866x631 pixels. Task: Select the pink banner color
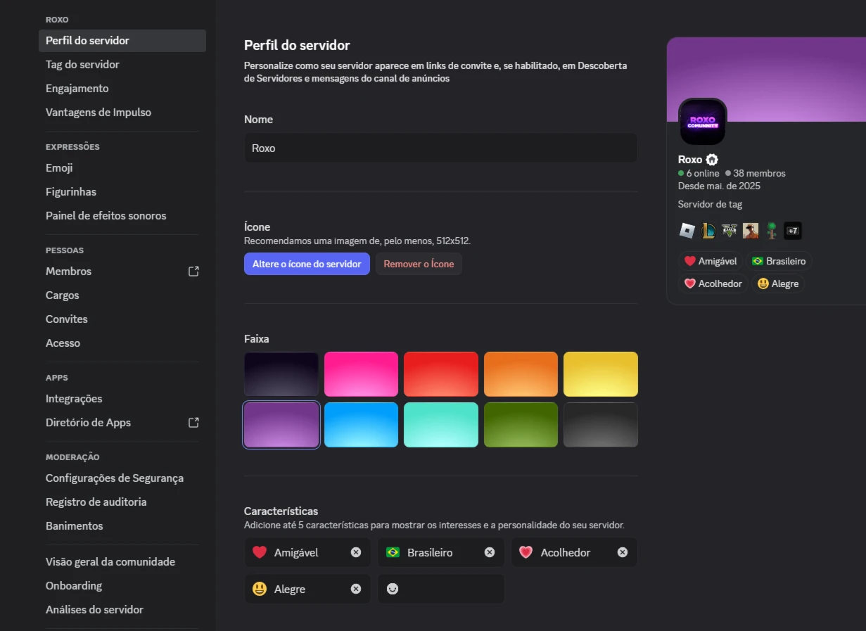click(x=361, y=374)
